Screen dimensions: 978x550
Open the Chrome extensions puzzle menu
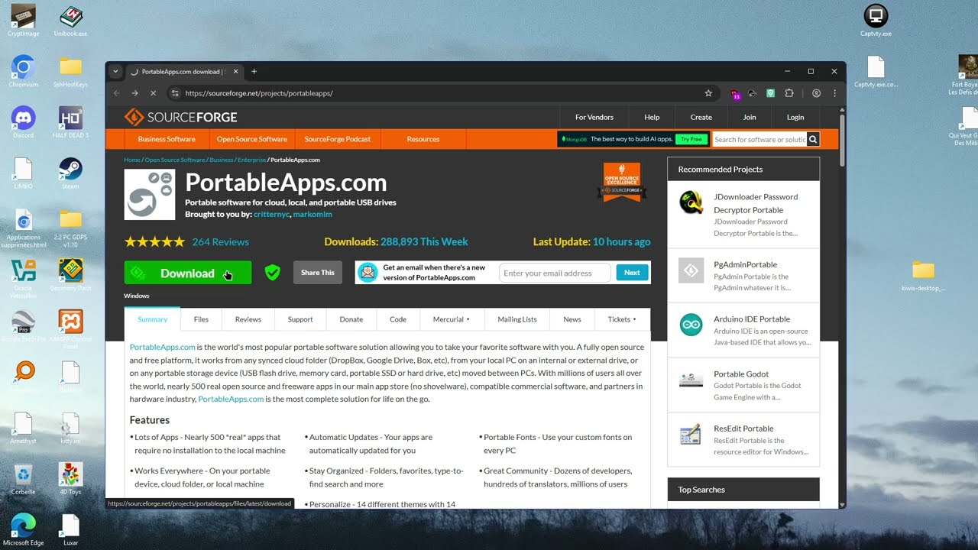tap(789, 93)
